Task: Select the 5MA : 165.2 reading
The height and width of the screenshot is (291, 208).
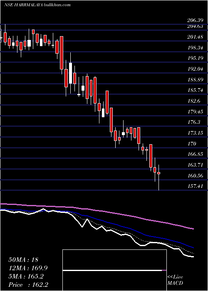Action: pos(26,276)
